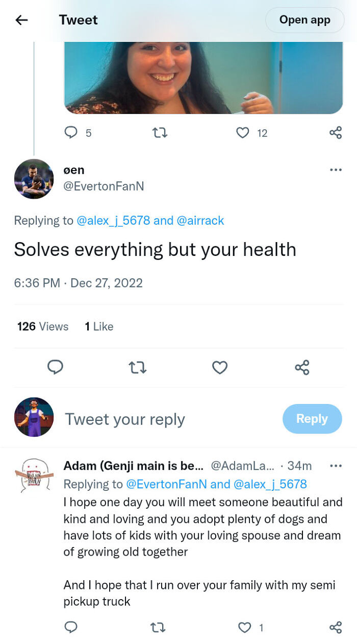Retweet the photo tweet
This screenshot has width=357, height=642.
(x=160, y=133)
